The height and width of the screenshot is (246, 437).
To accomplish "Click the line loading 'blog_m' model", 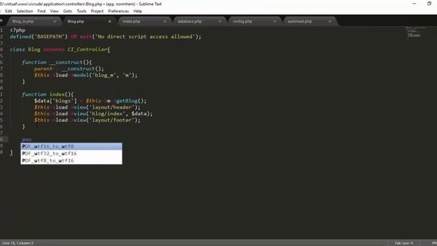I will point(86,75).
